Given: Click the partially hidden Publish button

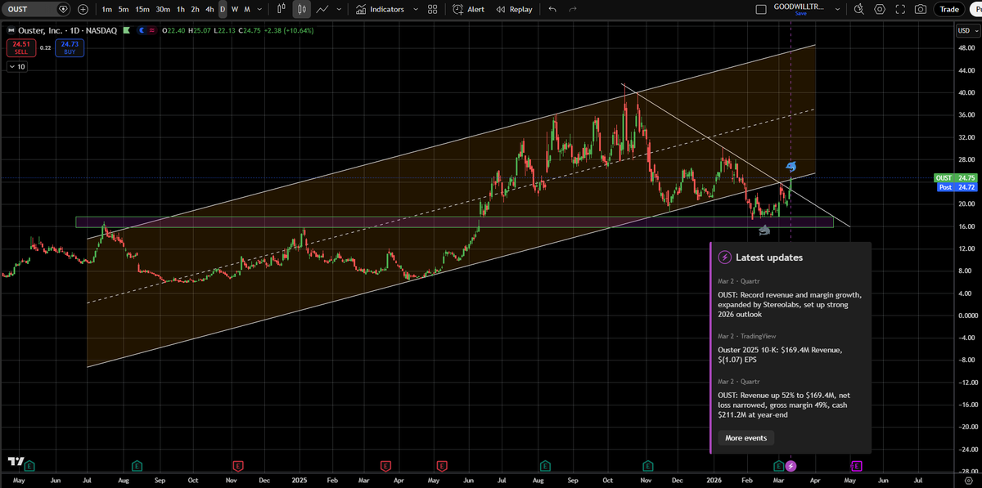Looking at the screenshot, I should (976, 9).
